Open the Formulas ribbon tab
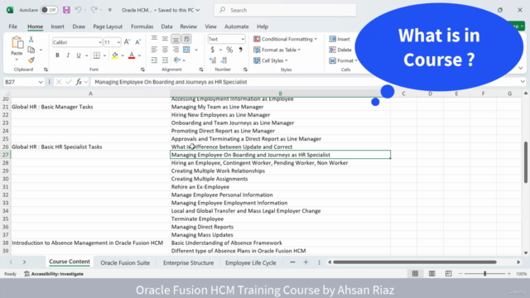530x298 pixels. click(142, 26)
